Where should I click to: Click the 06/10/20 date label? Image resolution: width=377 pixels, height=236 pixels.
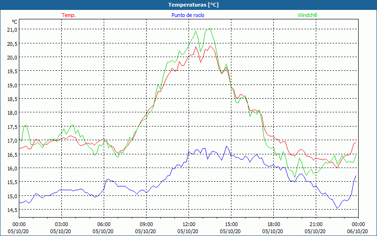tap(357, 231)
